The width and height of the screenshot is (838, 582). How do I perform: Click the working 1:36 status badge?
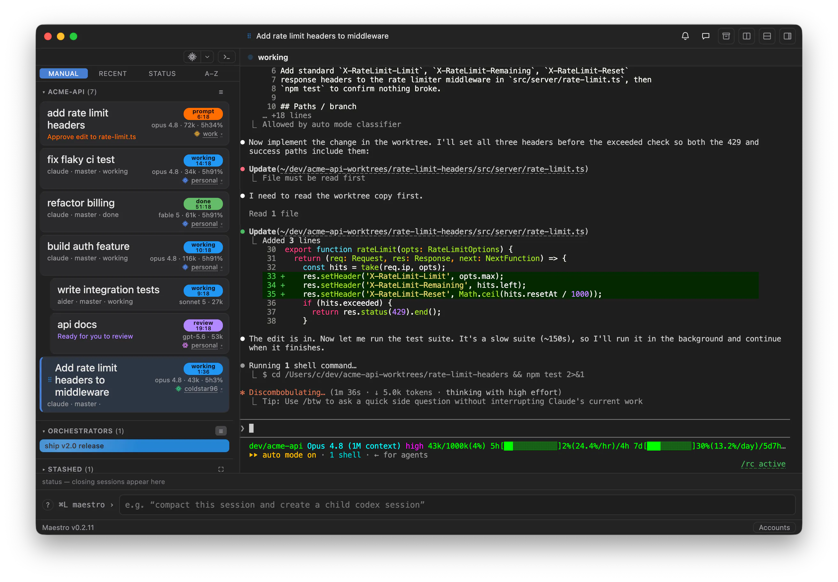pyautogui.click(x=203, y=369)
